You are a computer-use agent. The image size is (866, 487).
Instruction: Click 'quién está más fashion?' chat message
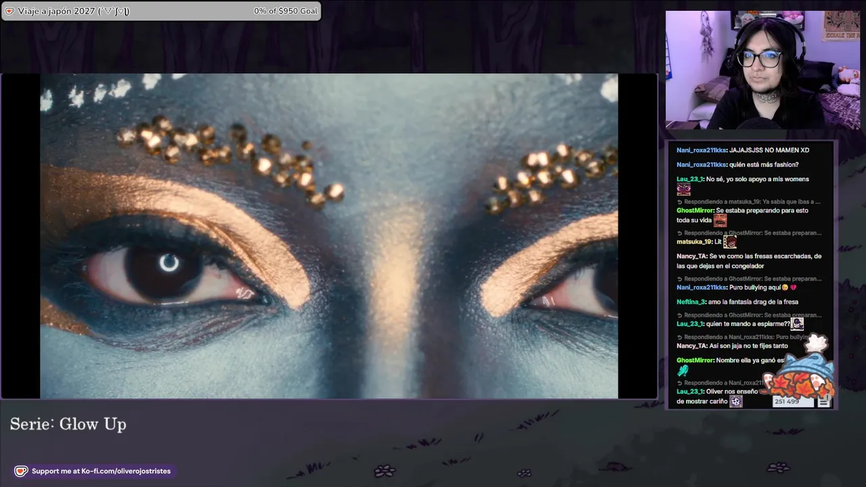click(x=764, y=164)
